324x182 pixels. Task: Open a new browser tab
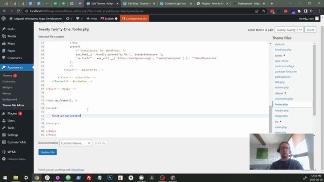coord(272,4)
